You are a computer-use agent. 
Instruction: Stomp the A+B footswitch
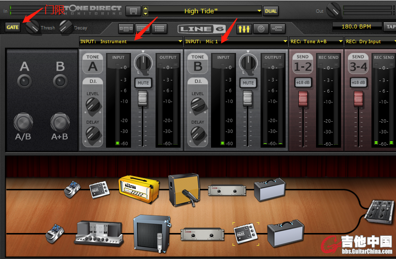point(60,123)
